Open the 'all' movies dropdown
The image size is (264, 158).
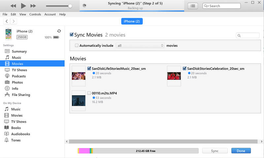140,46
